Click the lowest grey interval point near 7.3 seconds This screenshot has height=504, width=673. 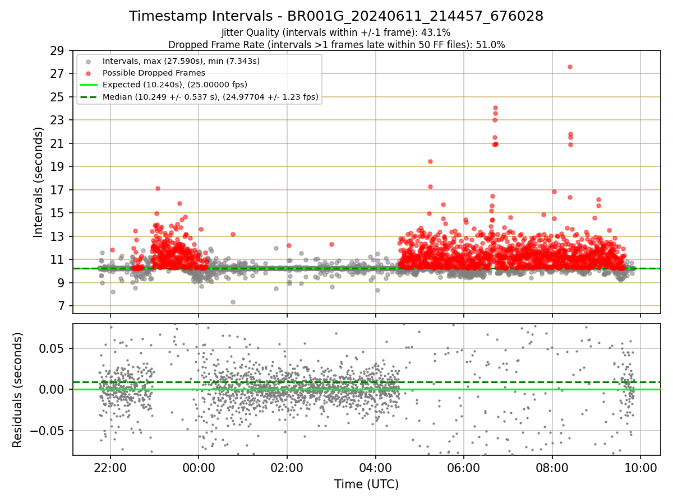coord(233,302)
